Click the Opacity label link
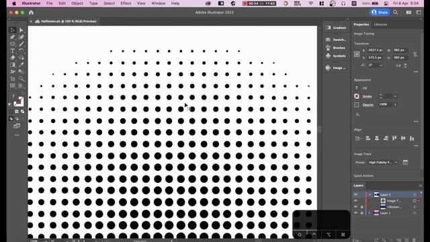Viewport: 430px width, 242px height. tap(368, 105)
